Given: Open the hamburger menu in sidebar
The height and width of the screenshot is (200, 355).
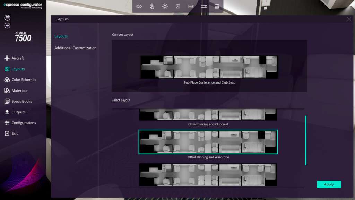Looking at the screenshot, I should pyautogui.click(x=7, y=18).
